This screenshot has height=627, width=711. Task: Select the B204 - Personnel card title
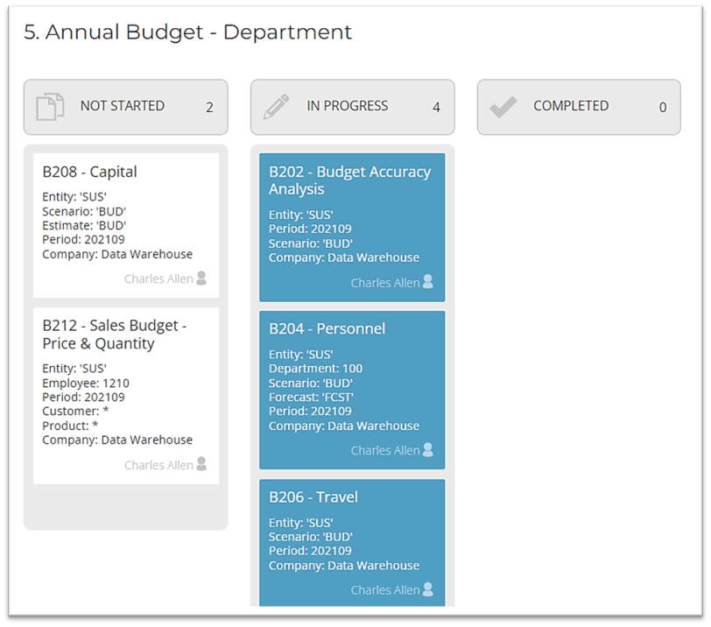coord(327,329)
